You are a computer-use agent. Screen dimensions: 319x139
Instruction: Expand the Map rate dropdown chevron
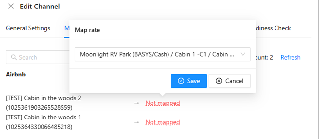pos(243,54)
